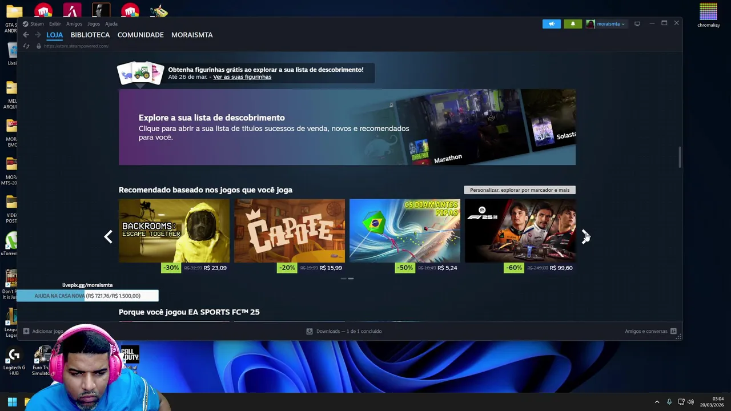The width and height of the screenshot is (731, 411).
Task: Open the CS Diamantes Pipas game card
Action: pos(405,231)
